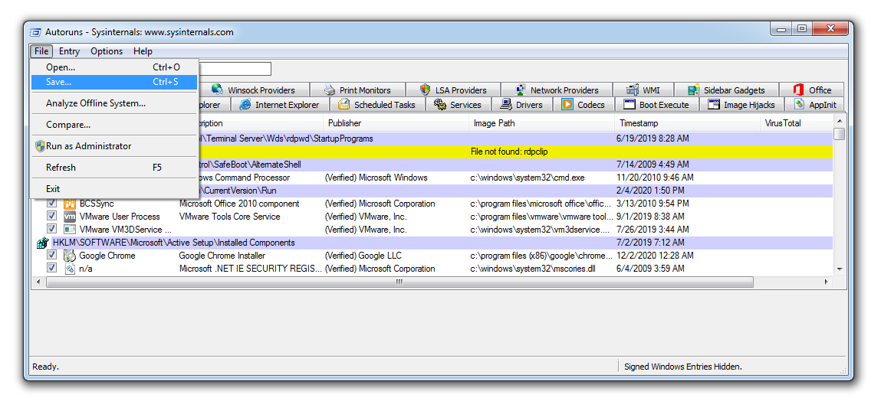Click the Google Chrome installer icon
This screenshot has height=401, width=881.
point(70,255)
